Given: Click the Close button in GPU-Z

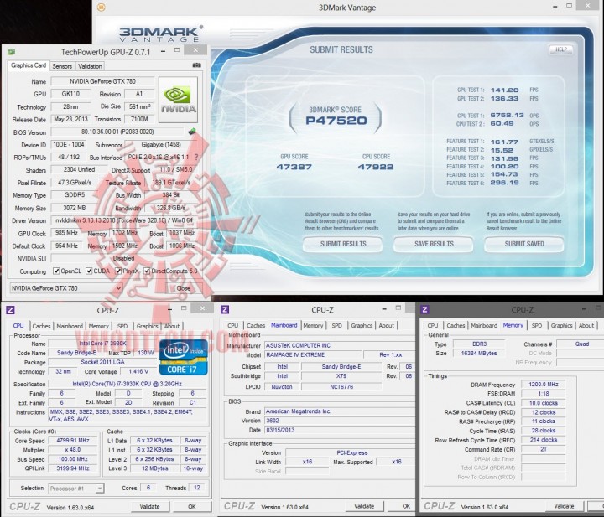Looking at the screenshot, I should [x=184, y=288].
